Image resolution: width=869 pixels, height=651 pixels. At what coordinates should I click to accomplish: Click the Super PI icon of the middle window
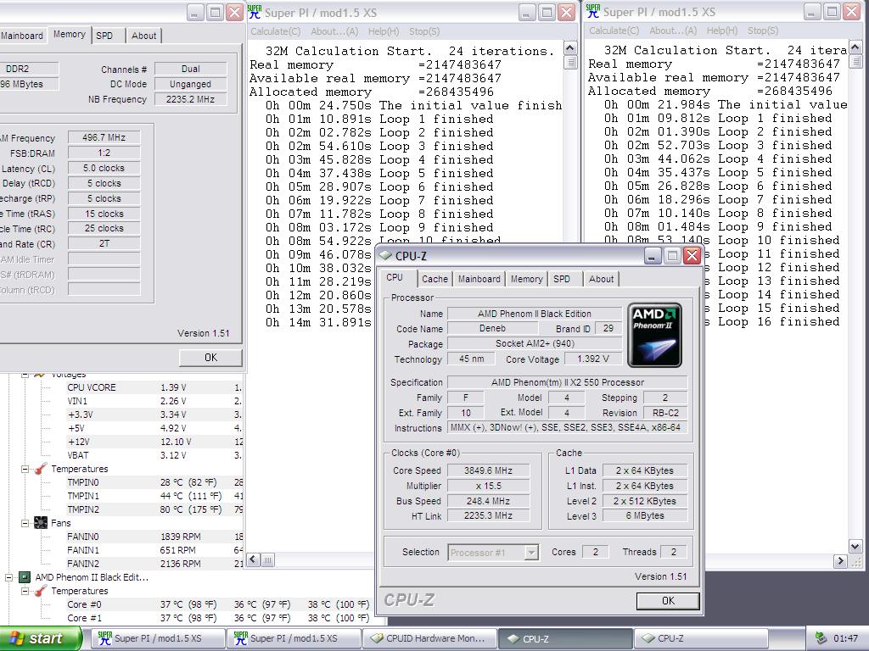coord(255,12)
